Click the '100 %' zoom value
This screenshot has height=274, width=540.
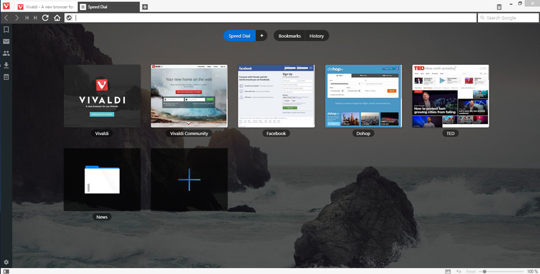pos(532,271)
